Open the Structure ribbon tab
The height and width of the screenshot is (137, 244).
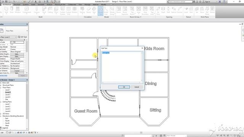[17, 5]
